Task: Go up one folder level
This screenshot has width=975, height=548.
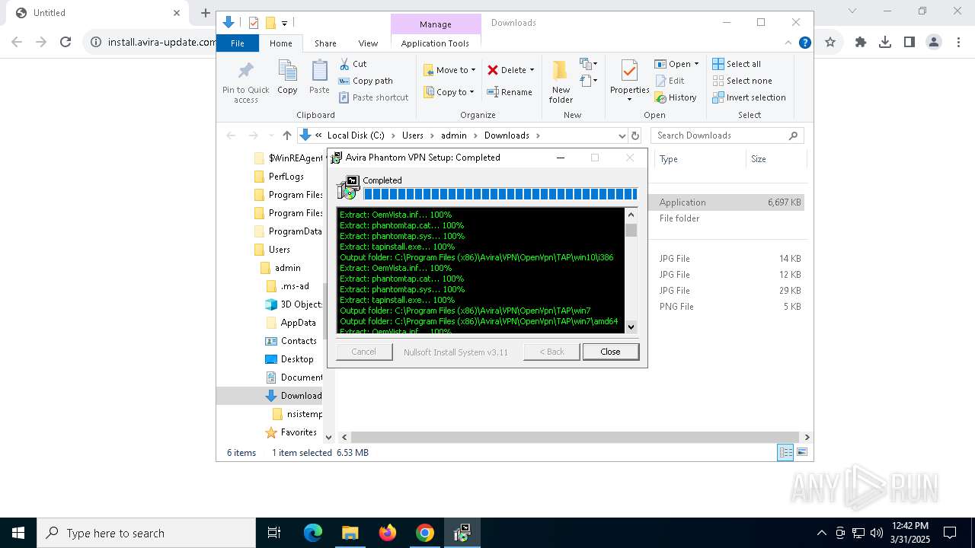Action: tap(286, 135)
